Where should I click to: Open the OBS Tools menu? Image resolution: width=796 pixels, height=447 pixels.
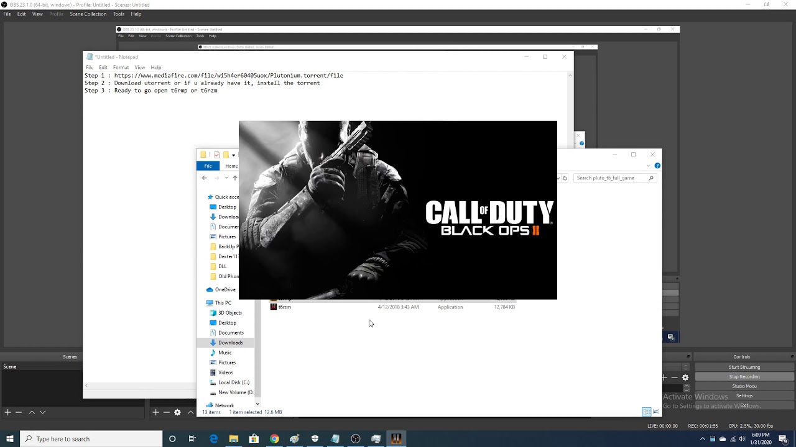tap(119, 14)
